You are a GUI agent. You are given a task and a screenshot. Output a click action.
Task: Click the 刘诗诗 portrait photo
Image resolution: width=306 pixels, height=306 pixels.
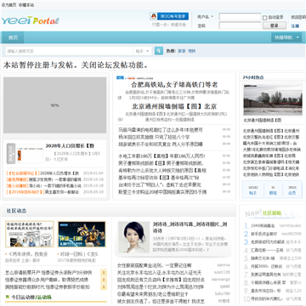pyautogui.click(x=133, y=237)
